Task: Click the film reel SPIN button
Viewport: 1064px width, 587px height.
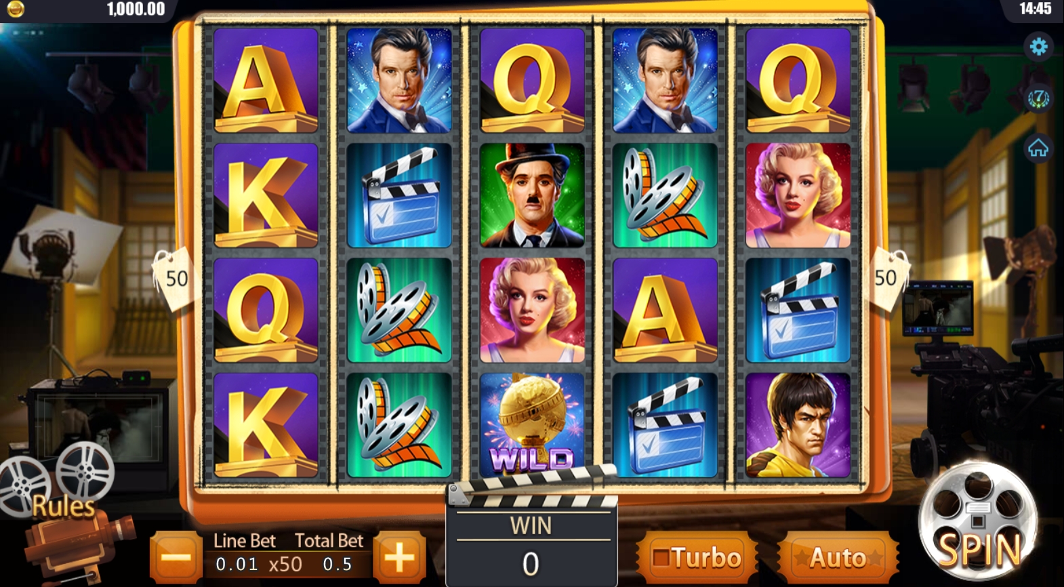Action: pyautogui.click(x=978, y=519)
